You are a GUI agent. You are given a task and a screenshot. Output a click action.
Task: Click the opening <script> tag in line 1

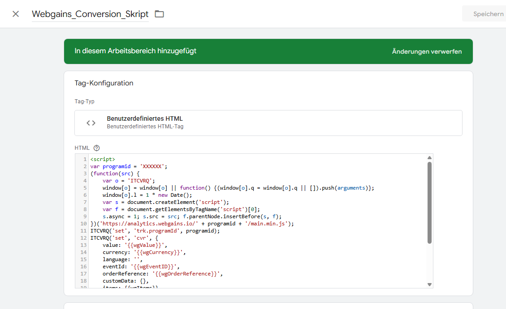[103, 159]
